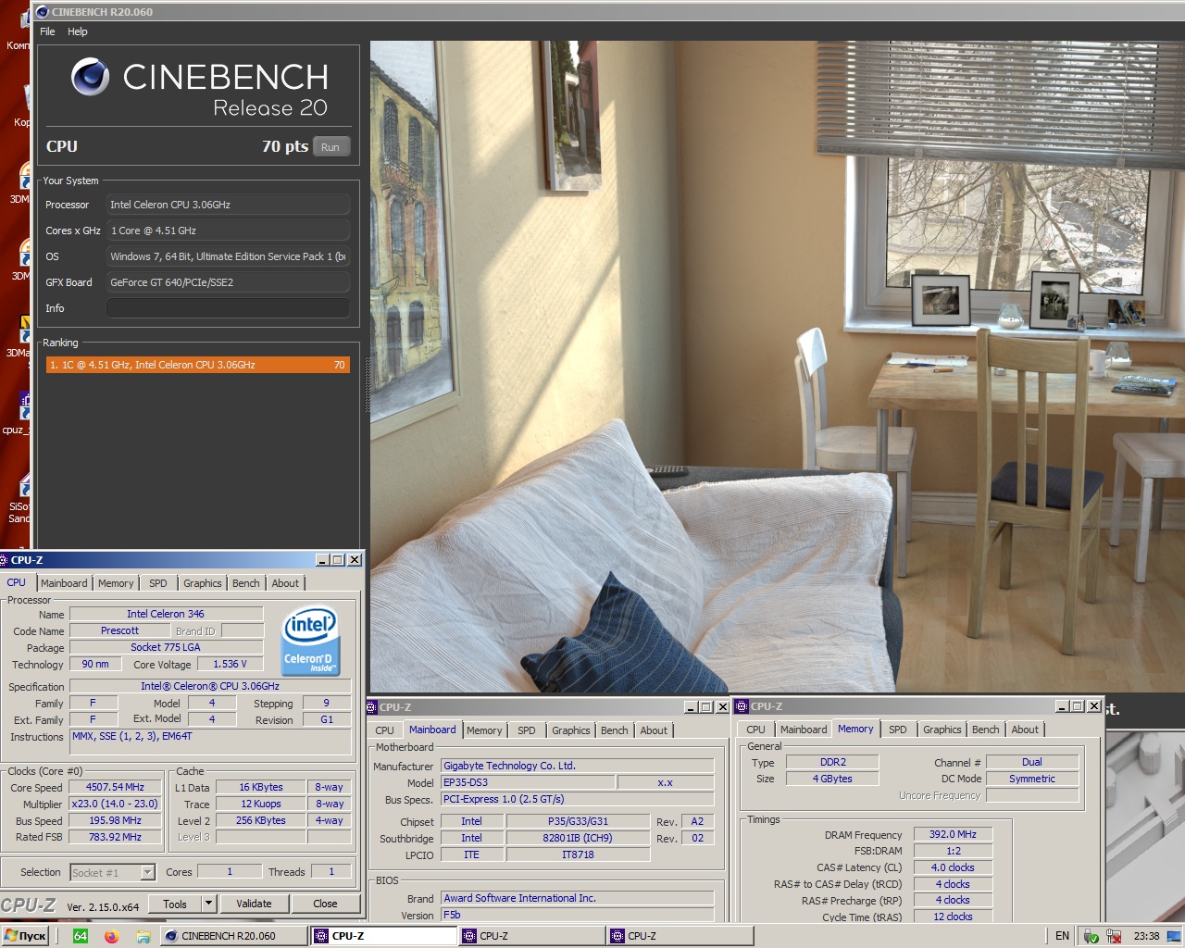
Task: Switch to the Mainboard tab in the CPU window
Action: [x=64, y=583]
